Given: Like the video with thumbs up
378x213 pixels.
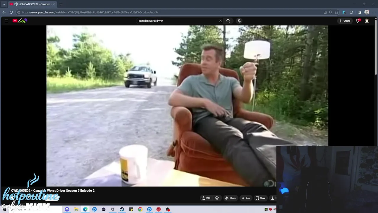Looking at the screenshot, I should [x=206, y=198].
